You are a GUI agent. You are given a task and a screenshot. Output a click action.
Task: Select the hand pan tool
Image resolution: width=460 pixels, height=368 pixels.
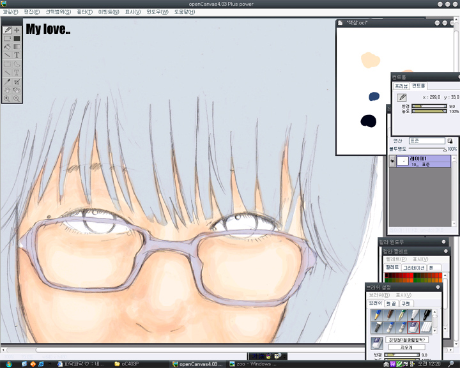(7, 90)
